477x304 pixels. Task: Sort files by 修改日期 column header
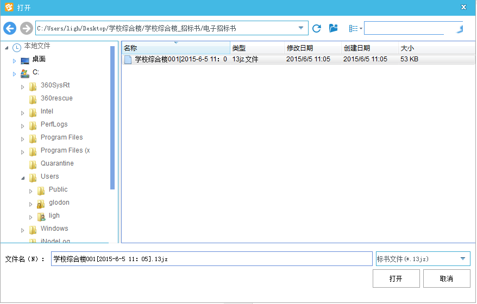tap(312, 48)
